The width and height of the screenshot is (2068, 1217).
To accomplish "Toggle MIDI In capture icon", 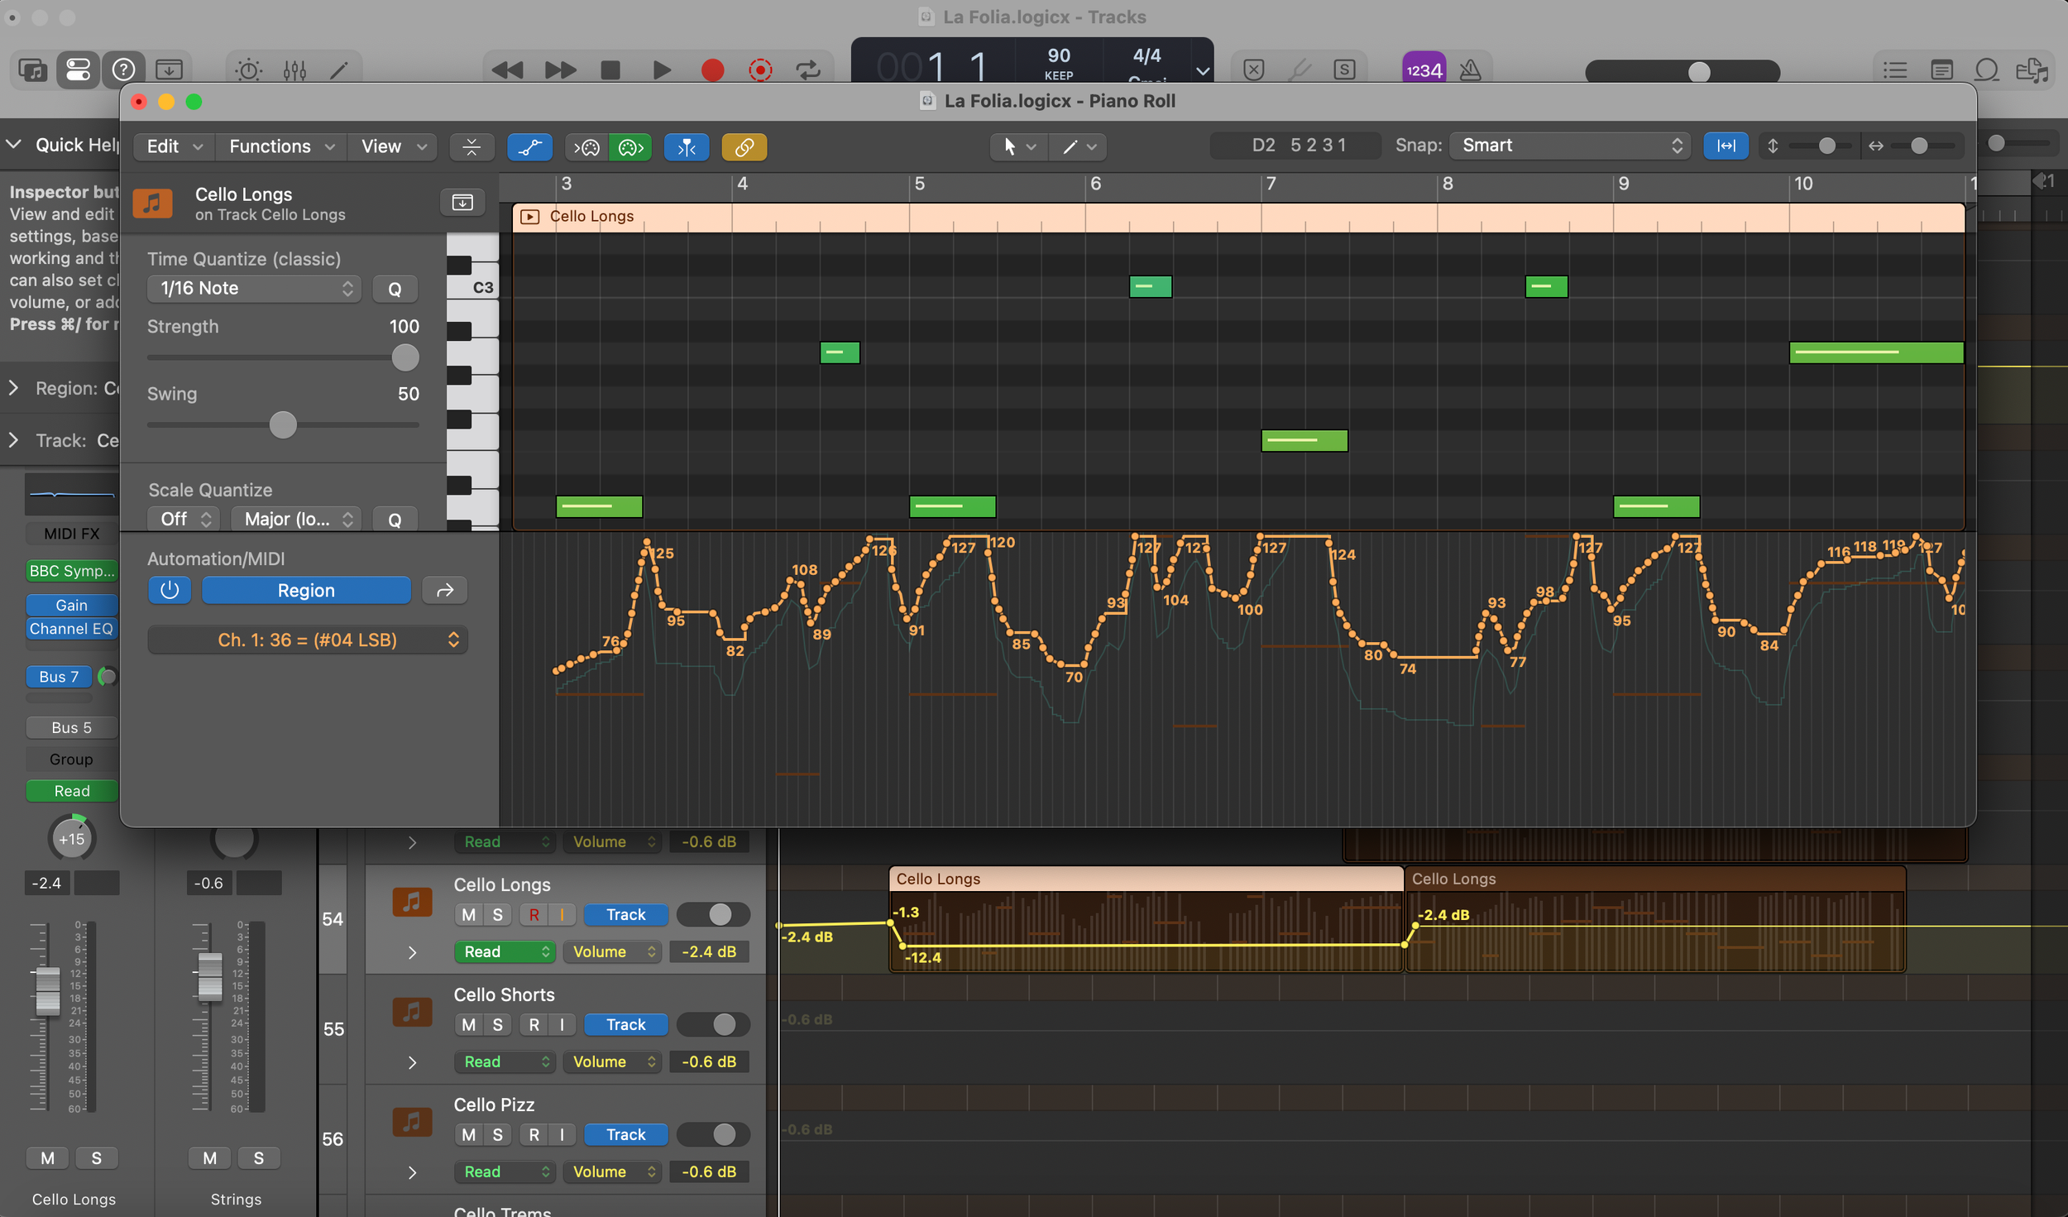I will (587, 147).
